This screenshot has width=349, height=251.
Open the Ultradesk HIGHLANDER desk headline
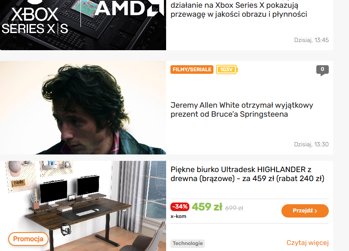[x=247, y=174]
